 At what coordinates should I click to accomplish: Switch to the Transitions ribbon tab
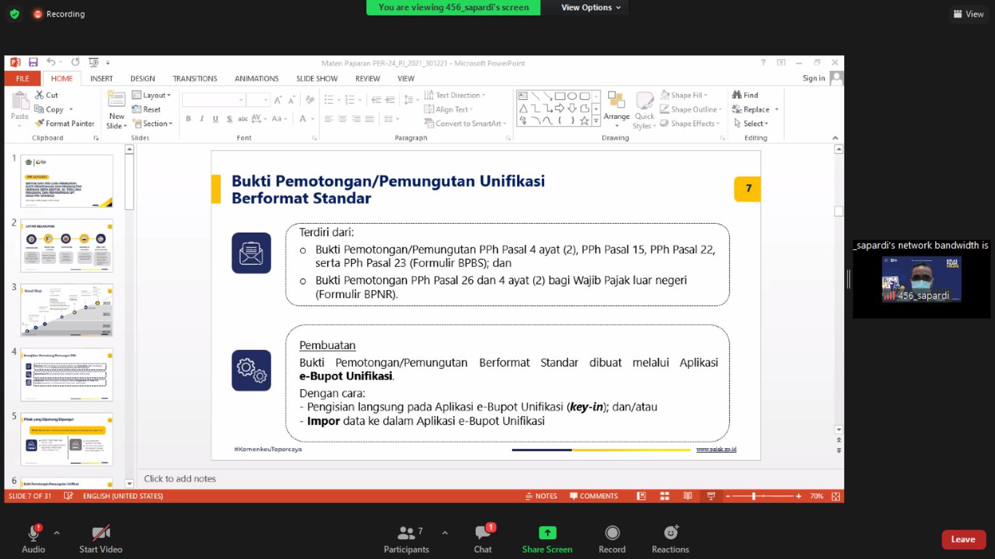tap(195, 78)
